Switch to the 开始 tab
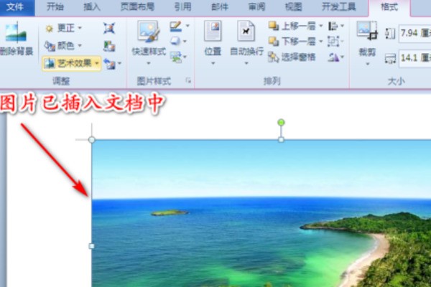Viewport: 431px width, 287px height. tap(55, 7)
